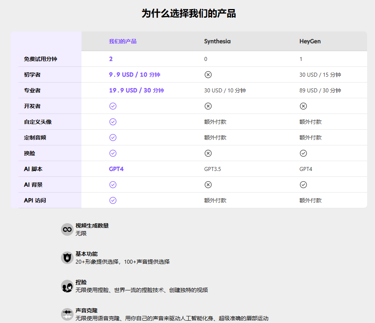Click purple check icon in AI 背景 row
Image resolution: width=375 pixels, height=323 pixels.
113,185
